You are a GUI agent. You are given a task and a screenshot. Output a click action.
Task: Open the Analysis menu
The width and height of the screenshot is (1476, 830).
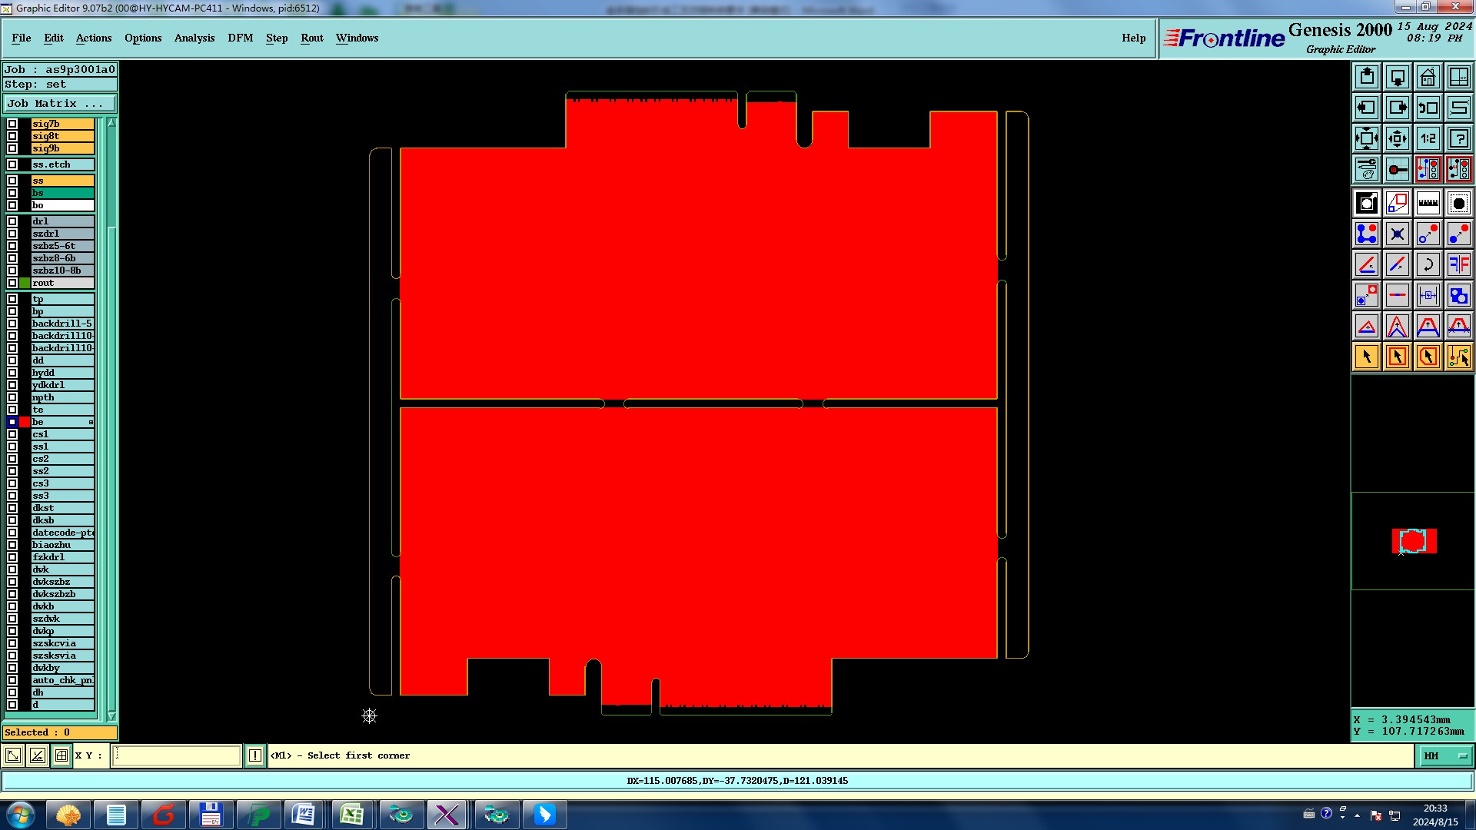point(194,38)
